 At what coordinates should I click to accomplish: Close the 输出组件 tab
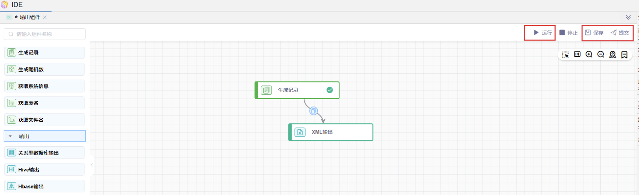tap(45, 17)
